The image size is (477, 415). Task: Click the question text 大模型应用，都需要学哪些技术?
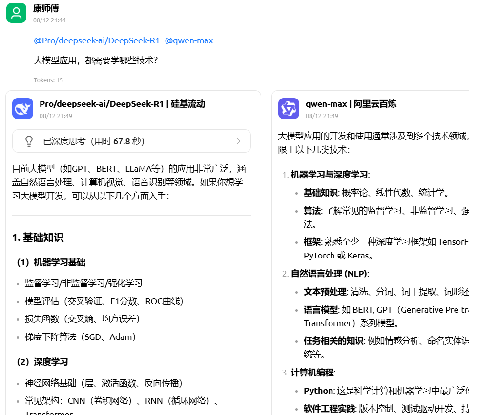tap(96, 60)
